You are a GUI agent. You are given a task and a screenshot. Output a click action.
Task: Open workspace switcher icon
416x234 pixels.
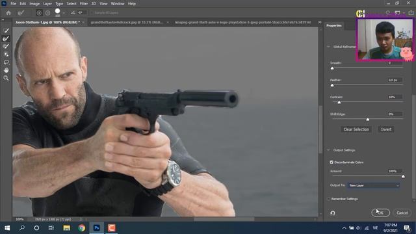point(398,13)
